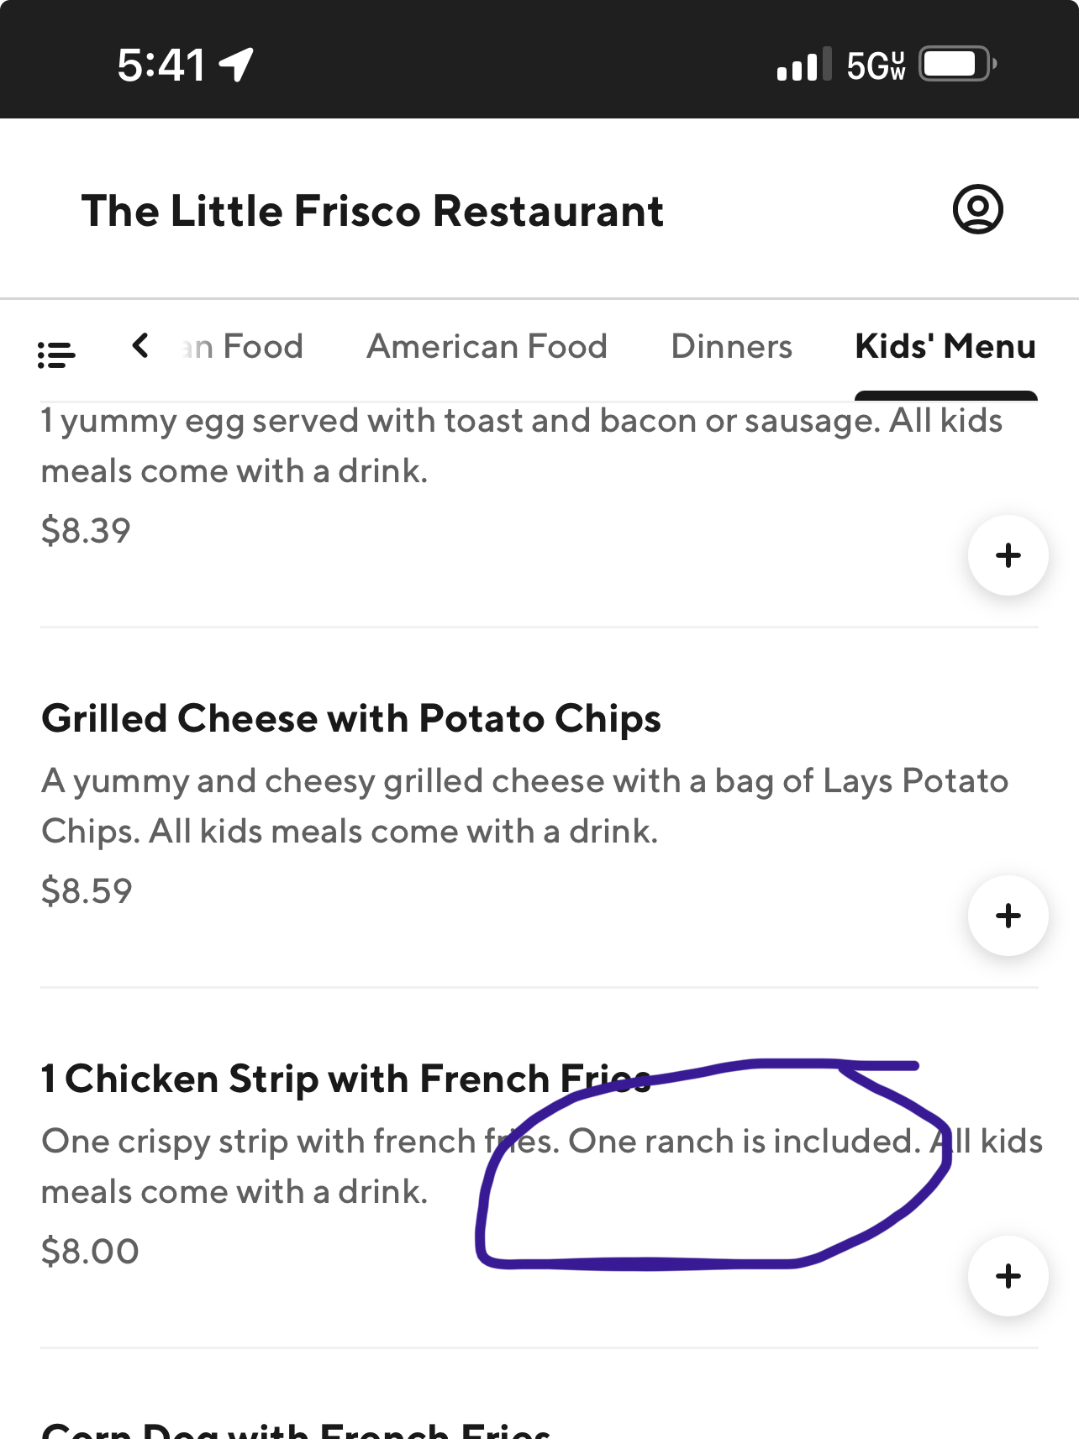This screenshot has height=1439, width=1079.
Task: Tap the battery indicator in status bar
Action: [x=957, y=65]
